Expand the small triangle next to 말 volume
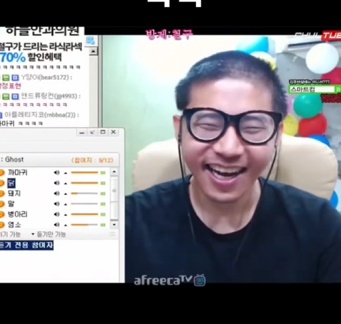The width and height of the screenshot is (341, 324). 66,204
